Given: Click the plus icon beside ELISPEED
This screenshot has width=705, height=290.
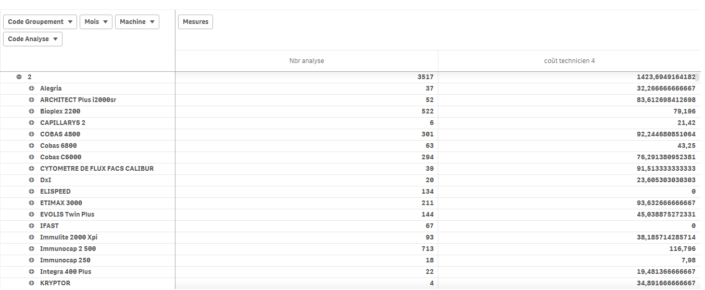Looking at the screenshot, I should (32, 192).
